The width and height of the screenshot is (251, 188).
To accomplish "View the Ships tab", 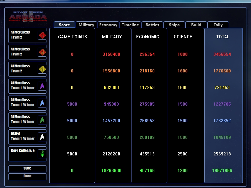I will pos(174,25).
